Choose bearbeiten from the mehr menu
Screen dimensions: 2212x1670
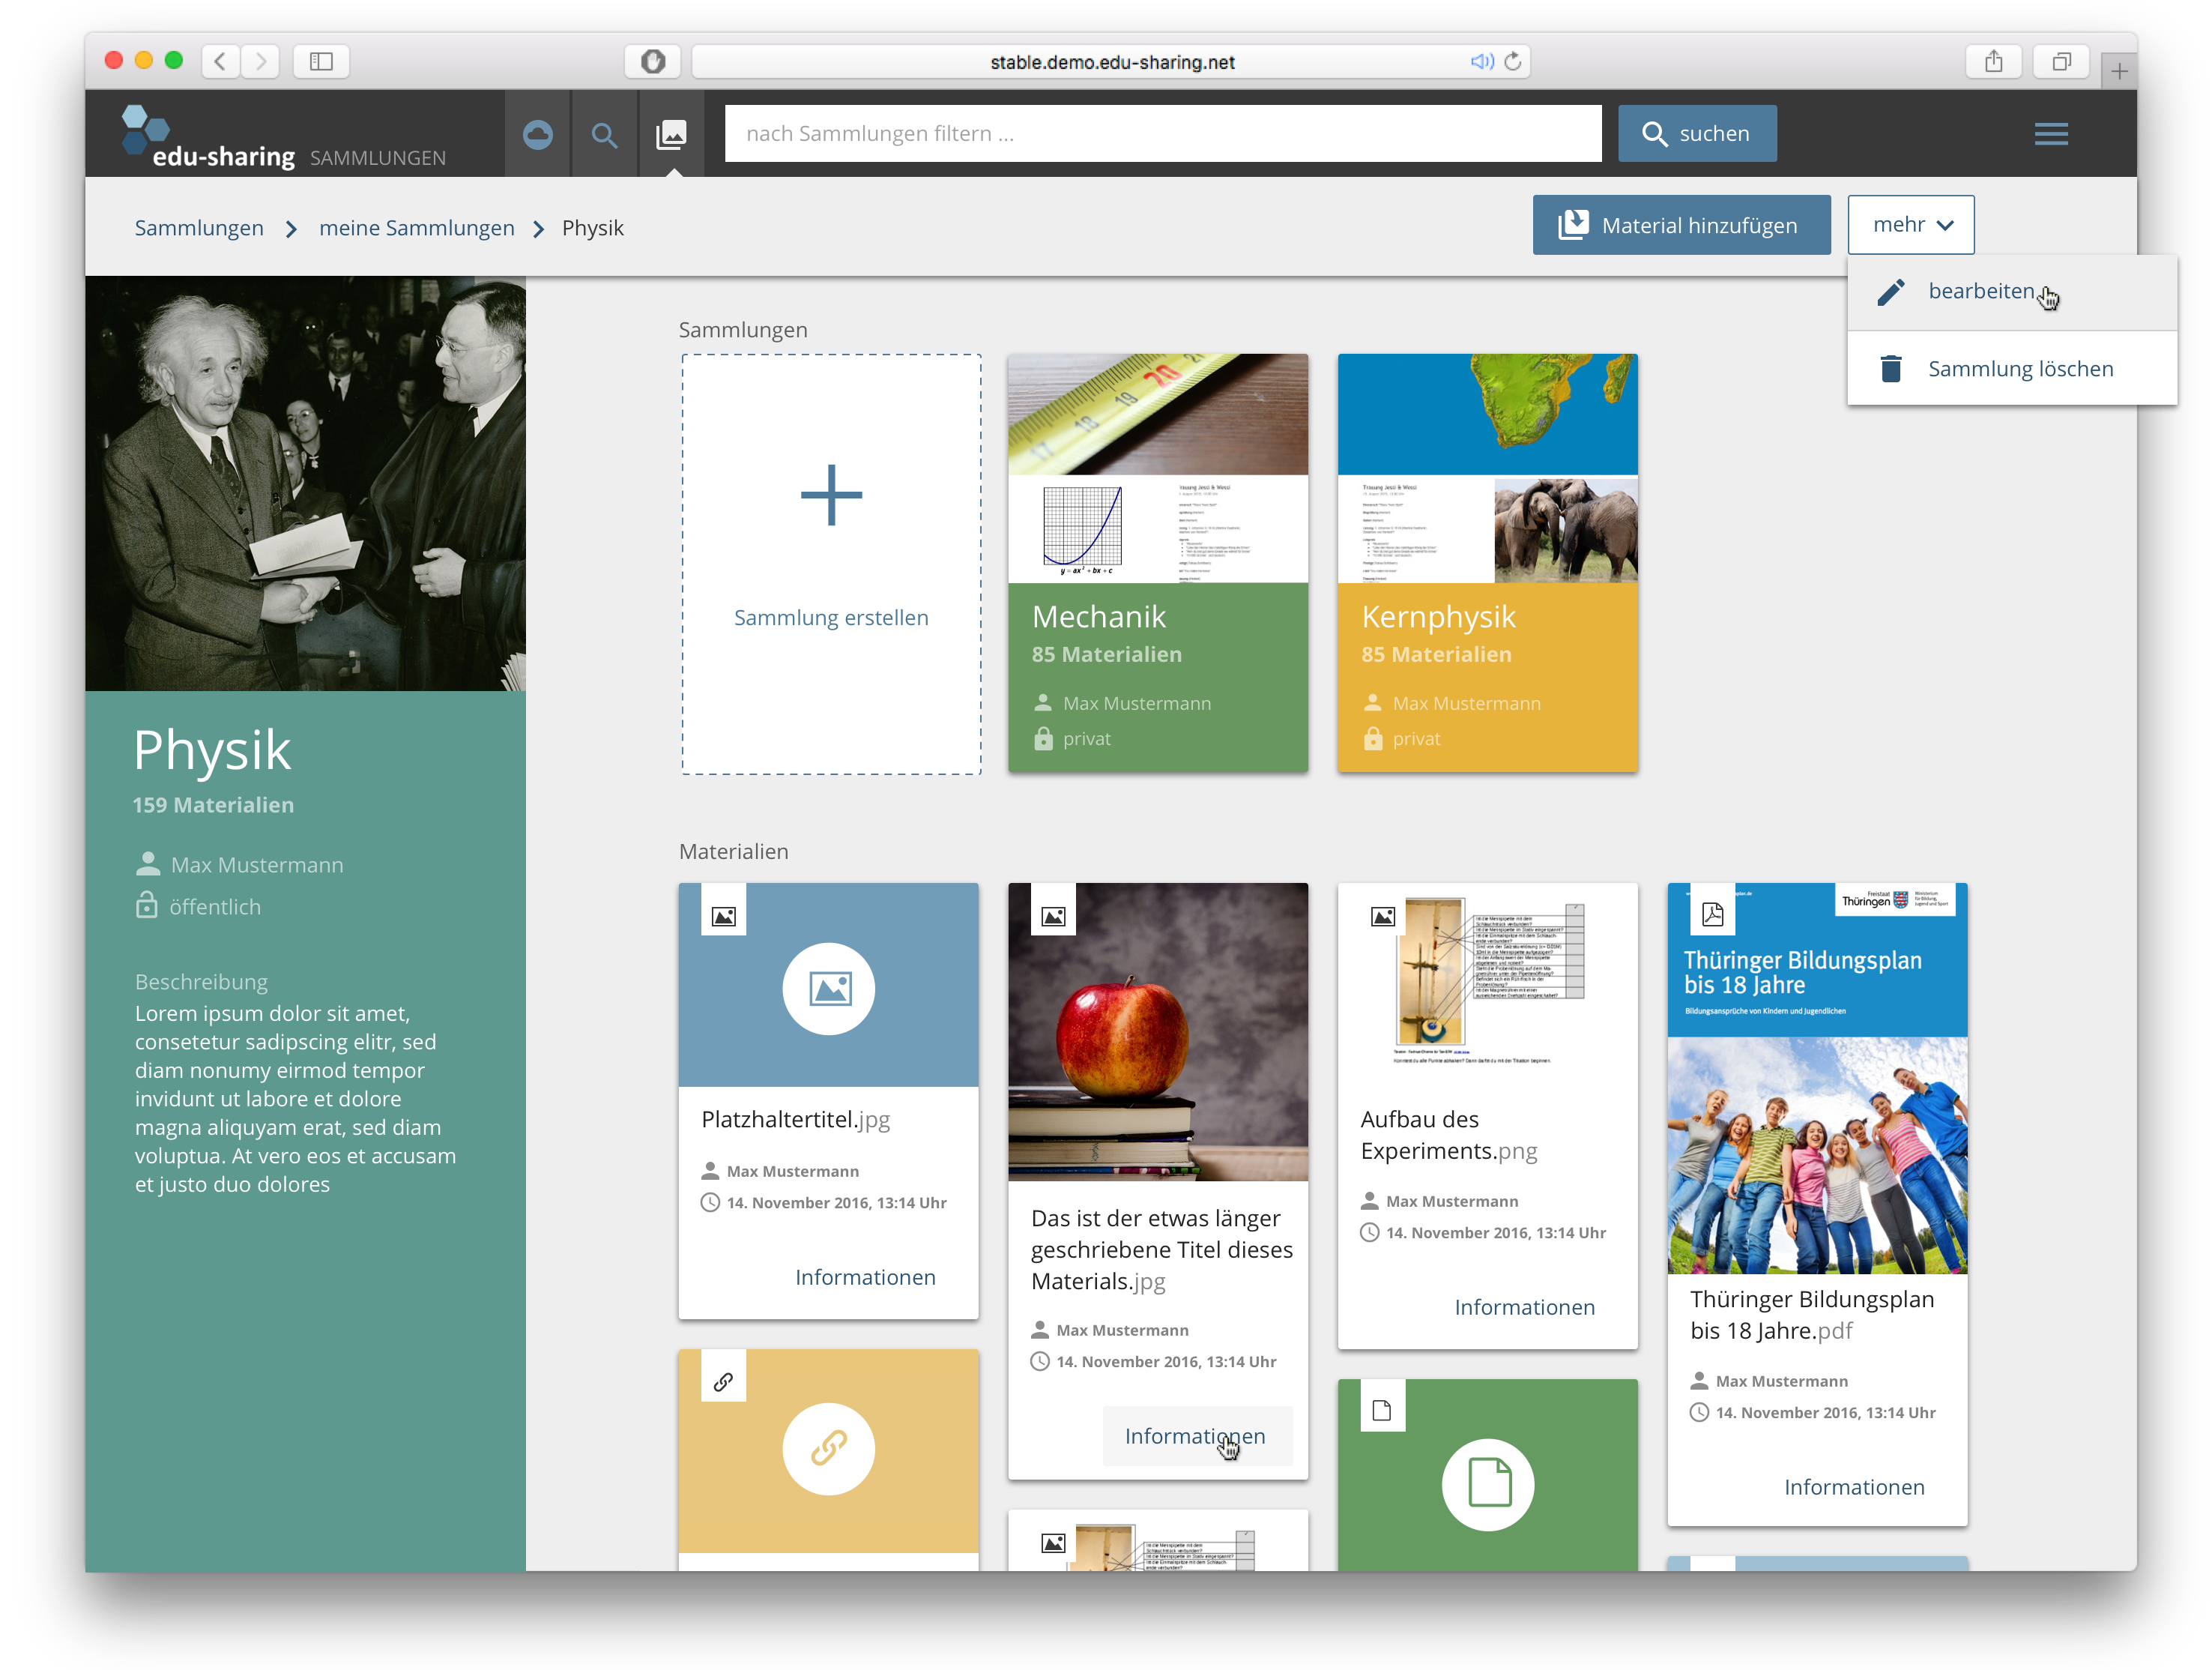point(2012,291)
